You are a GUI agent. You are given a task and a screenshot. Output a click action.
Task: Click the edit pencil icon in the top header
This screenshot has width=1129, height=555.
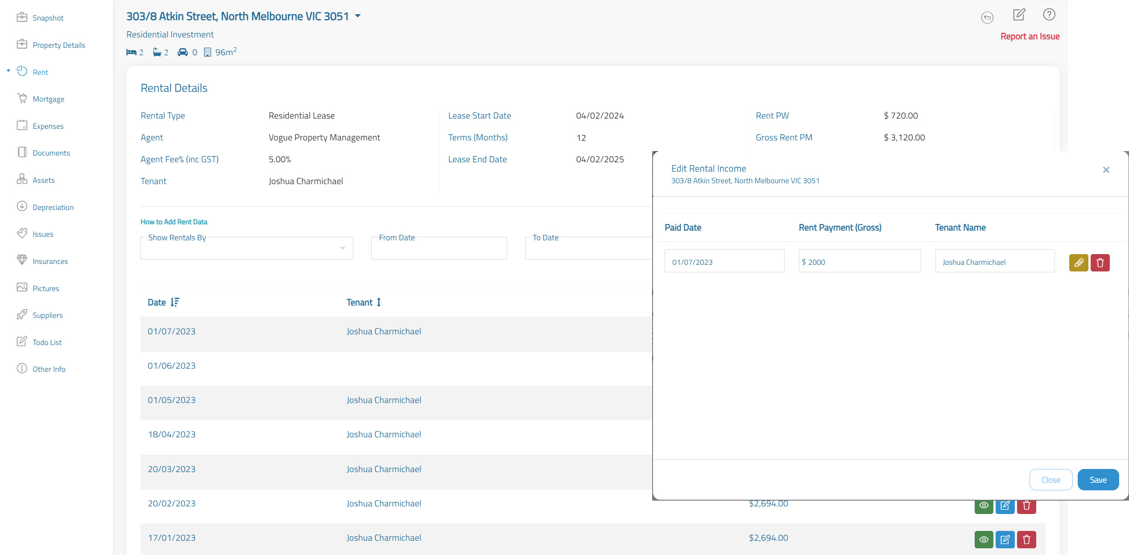(x=1019, y=15)
